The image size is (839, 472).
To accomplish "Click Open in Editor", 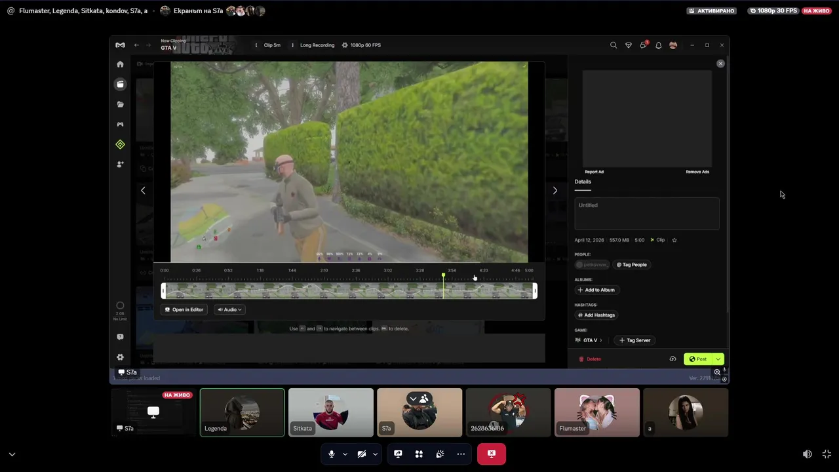I will point(184,309).
